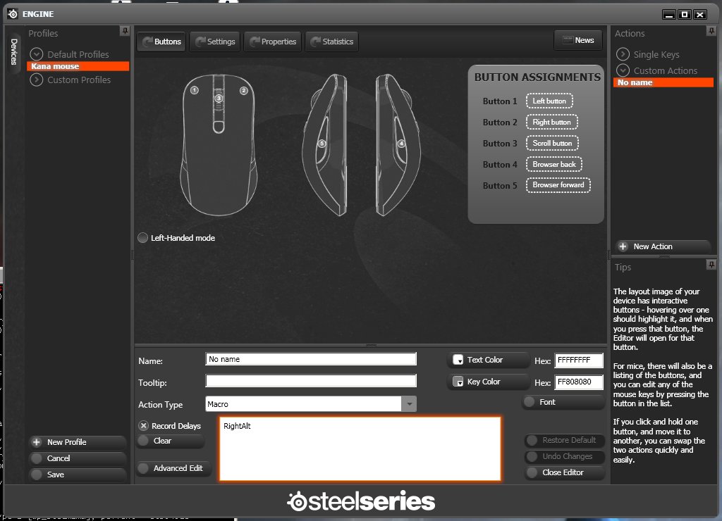
Task: Open the News panel
Action: 578,40
